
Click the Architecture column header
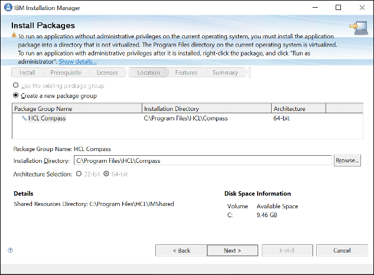(298, 109)
